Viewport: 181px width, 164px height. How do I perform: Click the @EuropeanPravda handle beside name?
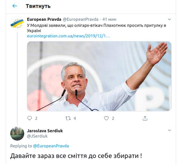[x=81, y=19]
